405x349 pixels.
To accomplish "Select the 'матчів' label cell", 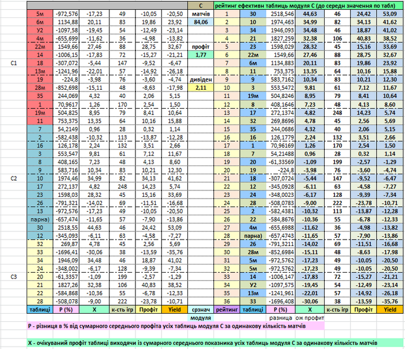I will [x=201, y=14].
